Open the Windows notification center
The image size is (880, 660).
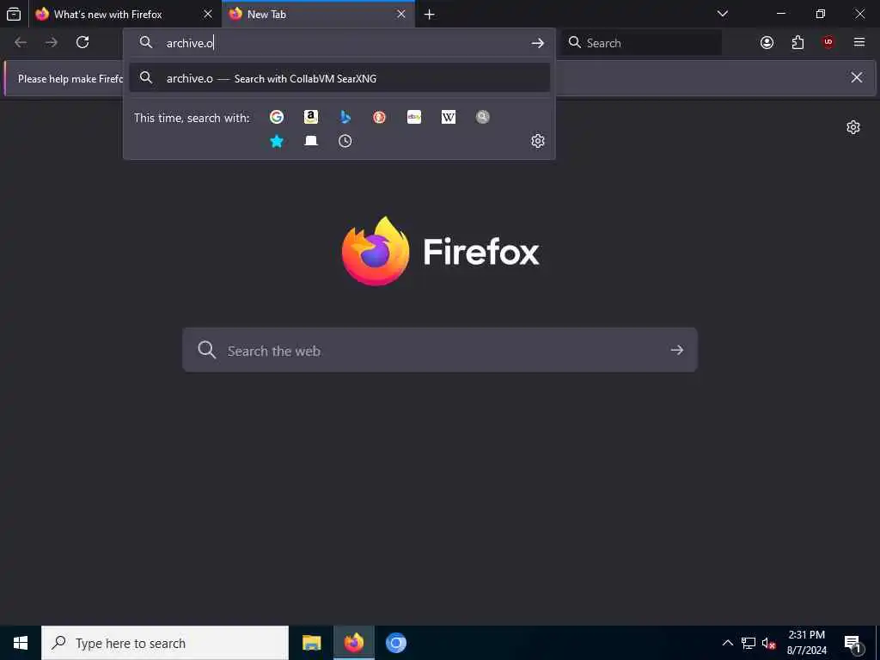coord(853,643)
